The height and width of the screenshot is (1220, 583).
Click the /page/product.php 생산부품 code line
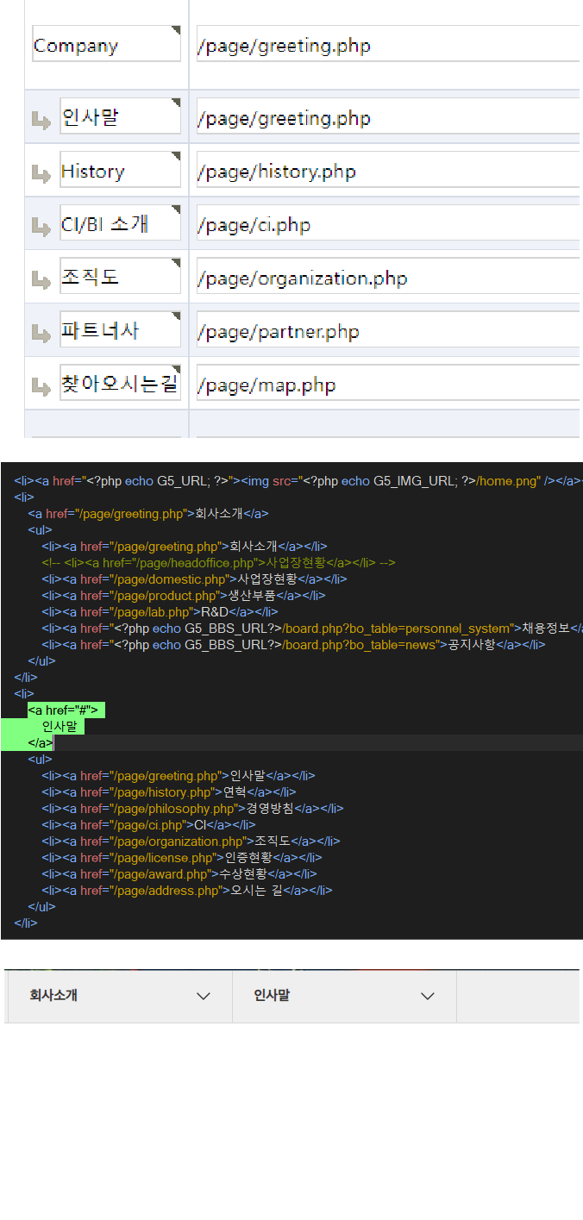(x=184, y=596)
